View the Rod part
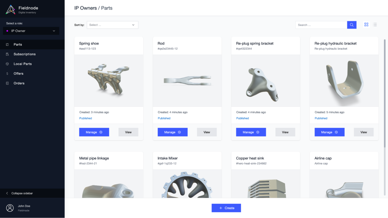Image resolution: width=388 pixels, height=218 pixels. [x=207, y=132]
